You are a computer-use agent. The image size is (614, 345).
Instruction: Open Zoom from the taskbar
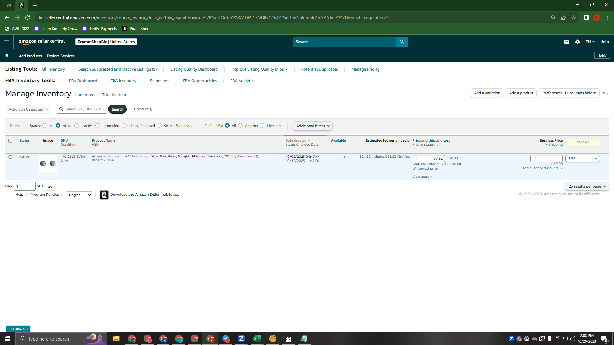[241, 339]
